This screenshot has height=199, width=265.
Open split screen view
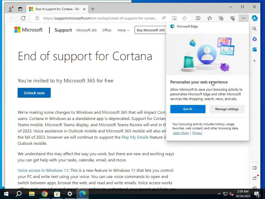198,18
